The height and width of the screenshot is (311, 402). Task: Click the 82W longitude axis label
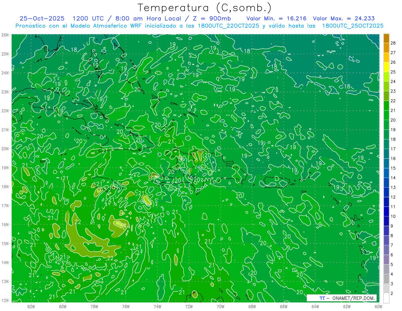tap(31, 306)
